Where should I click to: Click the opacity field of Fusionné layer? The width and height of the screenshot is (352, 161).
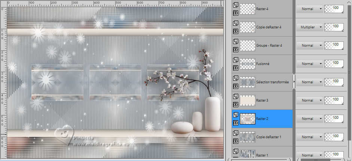334,64
